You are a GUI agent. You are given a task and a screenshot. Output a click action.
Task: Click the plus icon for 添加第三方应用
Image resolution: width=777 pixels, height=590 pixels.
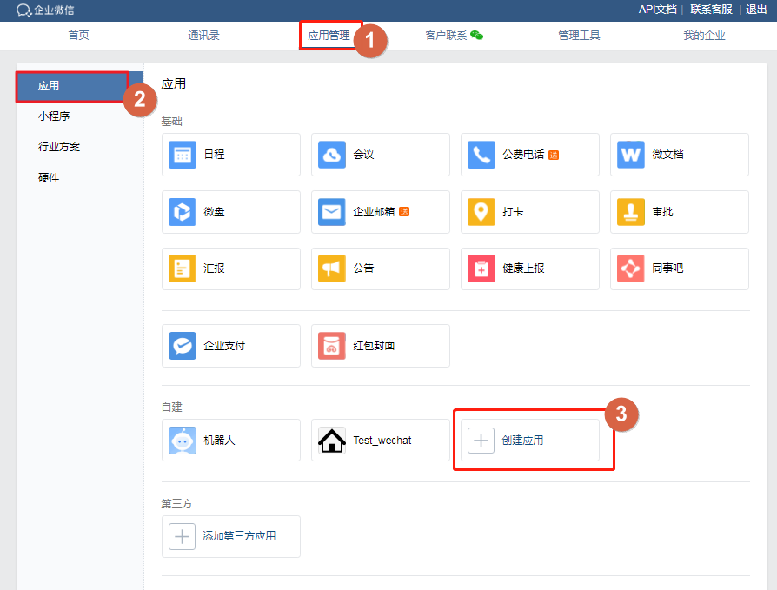[182, 536]
